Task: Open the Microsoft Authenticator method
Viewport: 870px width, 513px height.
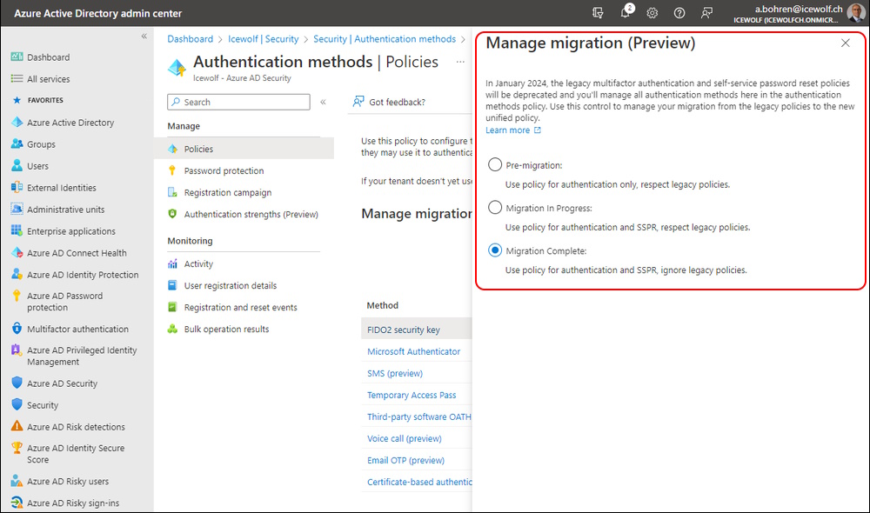Action: point(414,351)
